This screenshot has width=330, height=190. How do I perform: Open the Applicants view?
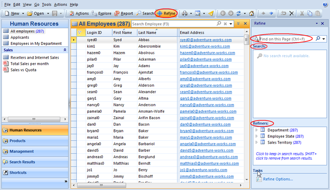tap(20, 38)
